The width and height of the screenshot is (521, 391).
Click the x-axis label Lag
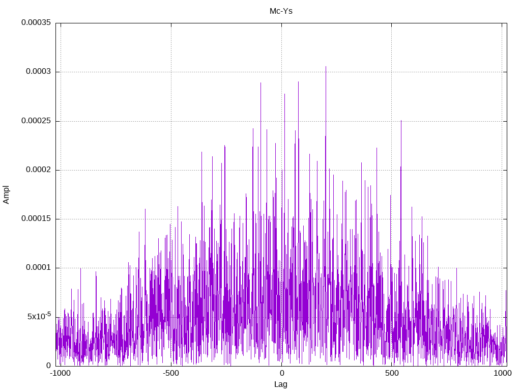click(x=281, y=384)
